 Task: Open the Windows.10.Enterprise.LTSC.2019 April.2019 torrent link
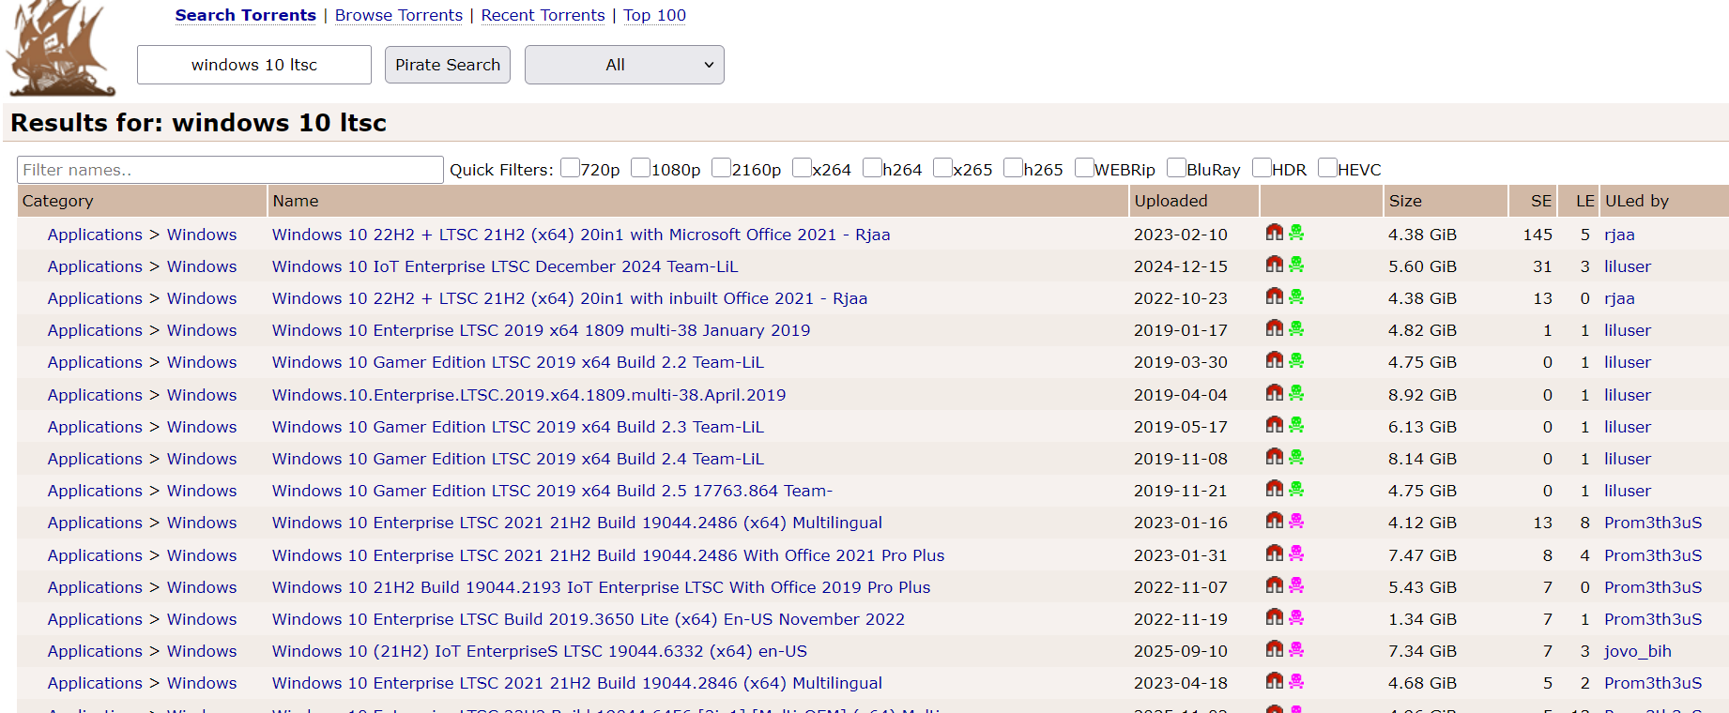[x=529, y=395]
